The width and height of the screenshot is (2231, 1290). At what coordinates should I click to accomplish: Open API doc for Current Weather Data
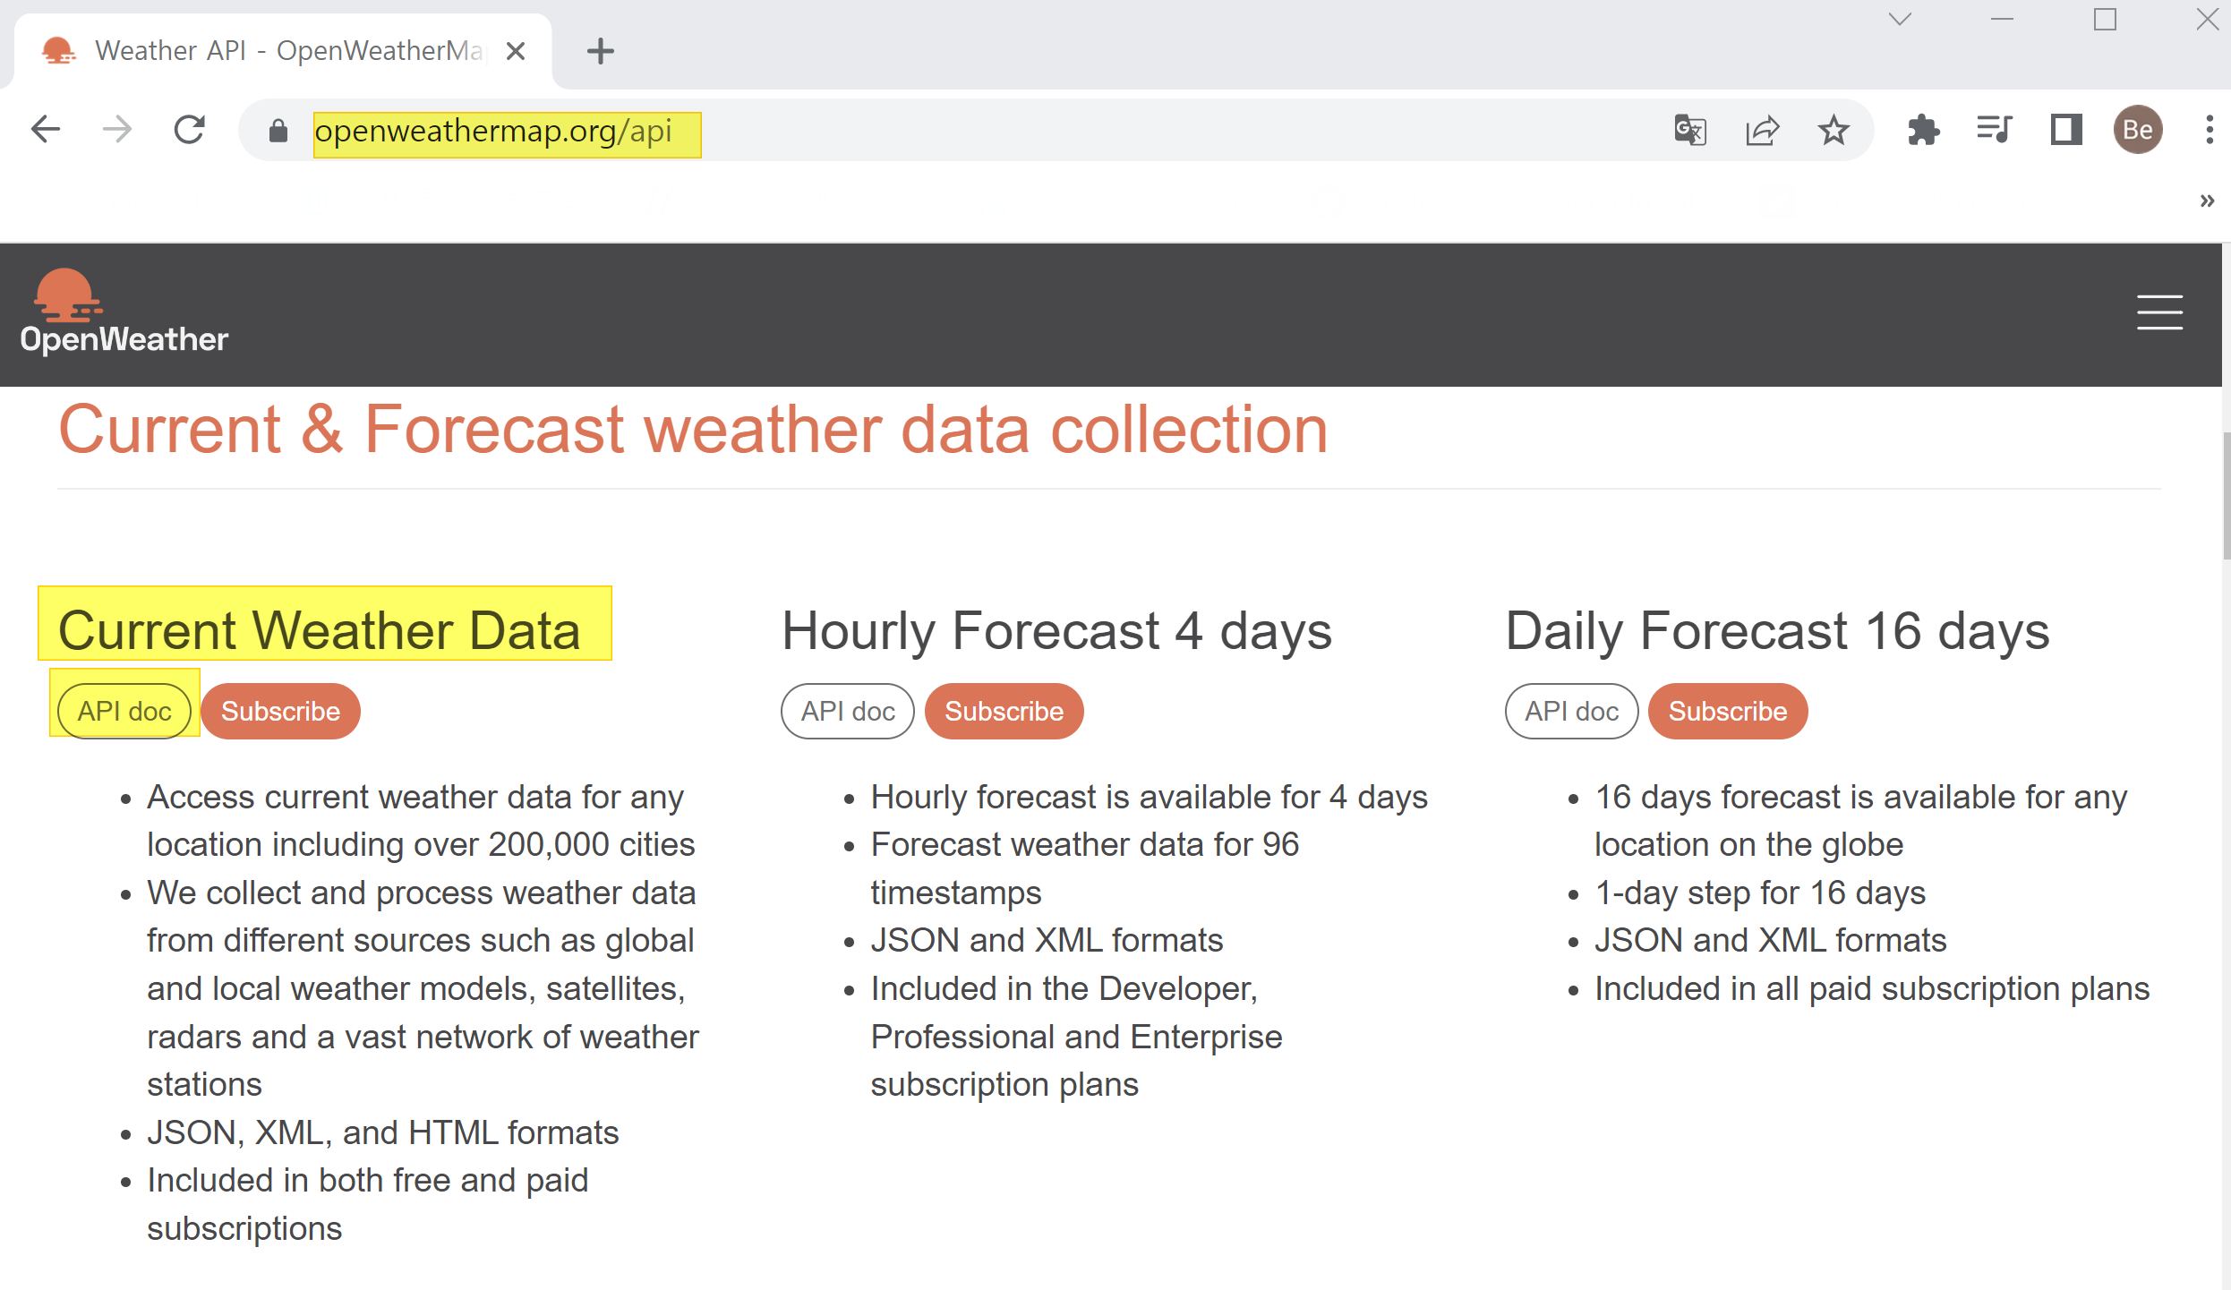pyautogui.click(x=124, y=711)
